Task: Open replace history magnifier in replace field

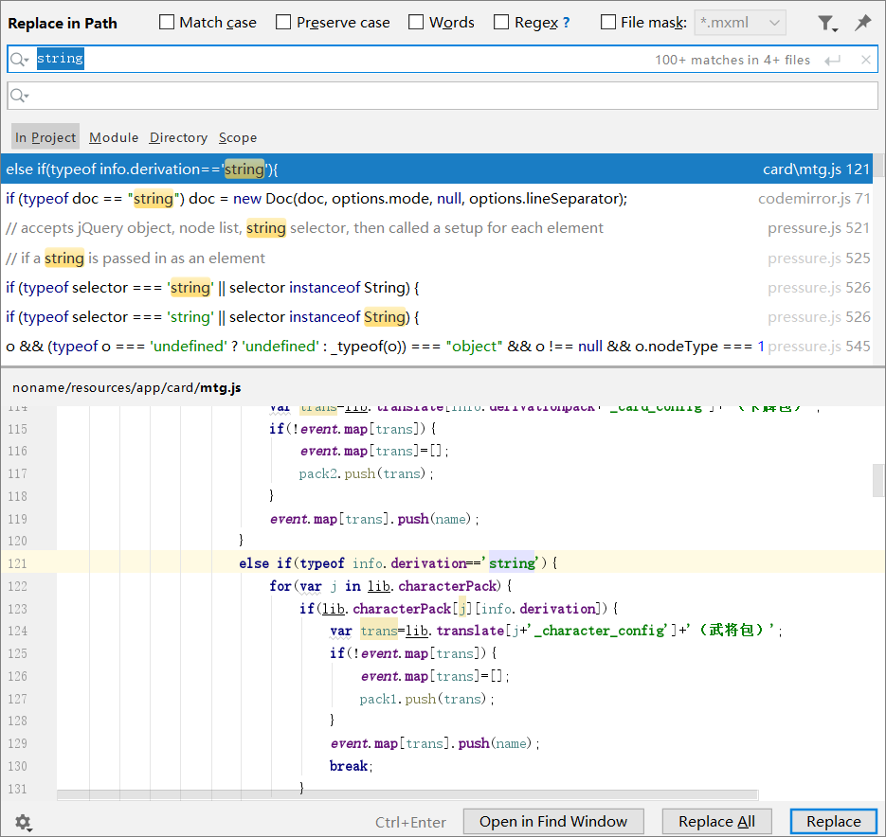Action: 20,96
